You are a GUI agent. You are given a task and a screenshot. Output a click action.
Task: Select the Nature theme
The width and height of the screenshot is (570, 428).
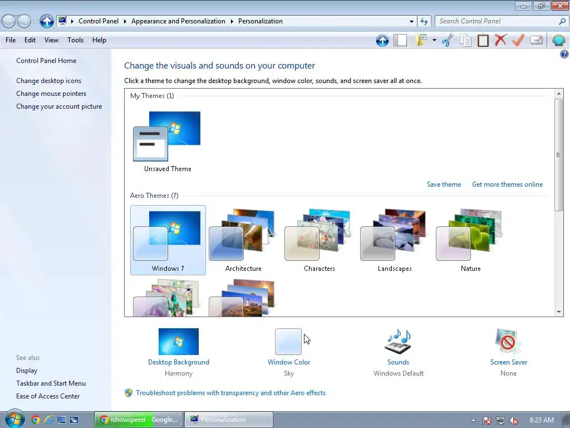click(471, 240)
